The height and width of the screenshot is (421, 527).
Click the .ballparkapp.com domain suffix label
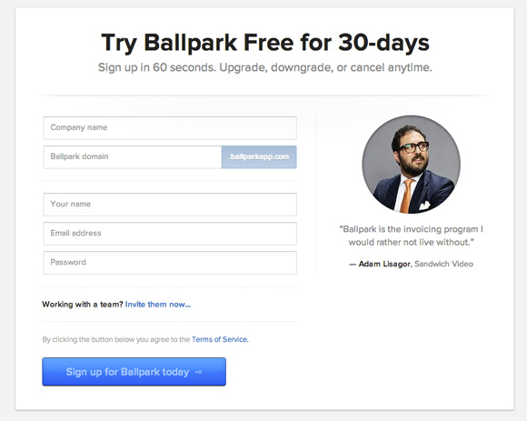(x=259, y=157)
